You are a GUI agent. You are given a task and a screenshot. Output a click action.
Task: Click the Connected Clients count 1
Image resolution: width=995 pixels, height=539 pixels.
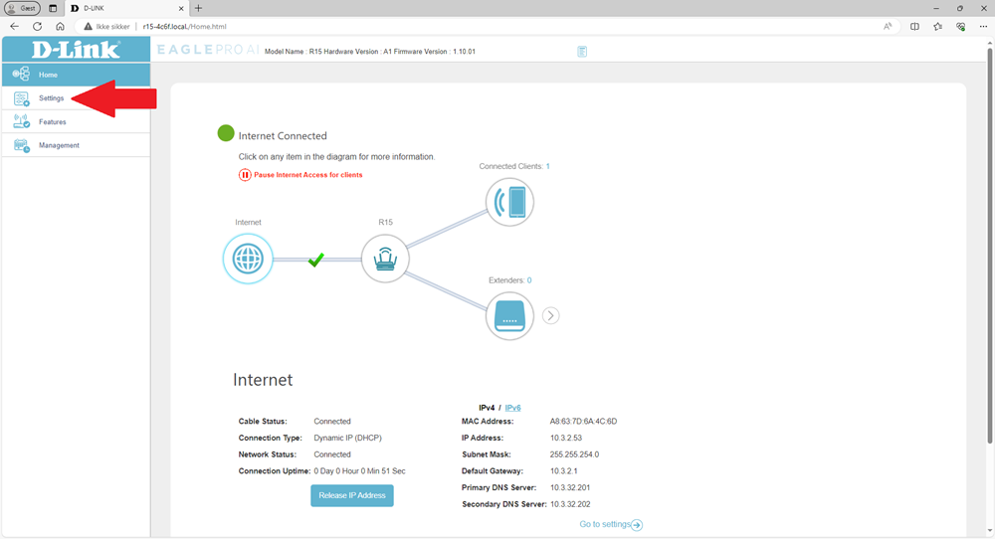pyautogui.click(x=547, y=166)
